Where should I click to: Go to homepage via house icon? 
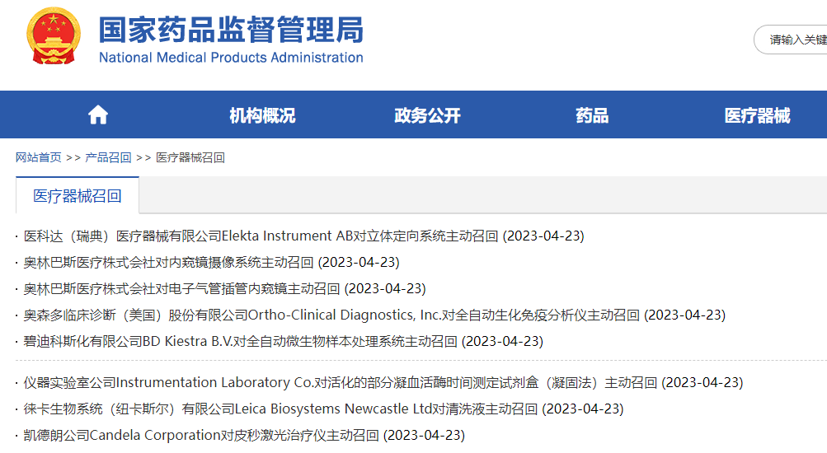(x=97, y=114)
